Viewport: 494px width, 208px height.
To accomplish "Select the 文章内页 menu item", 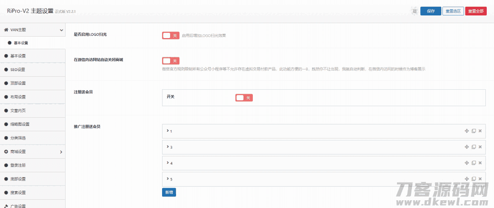I will point(33,111).
